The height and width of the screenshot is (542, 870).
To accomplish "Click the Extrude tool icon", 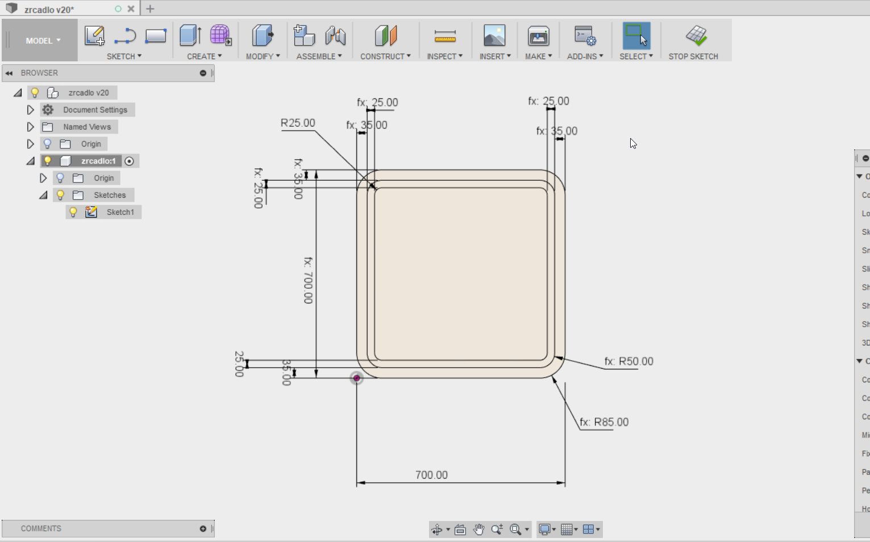I will click(190, 35).
